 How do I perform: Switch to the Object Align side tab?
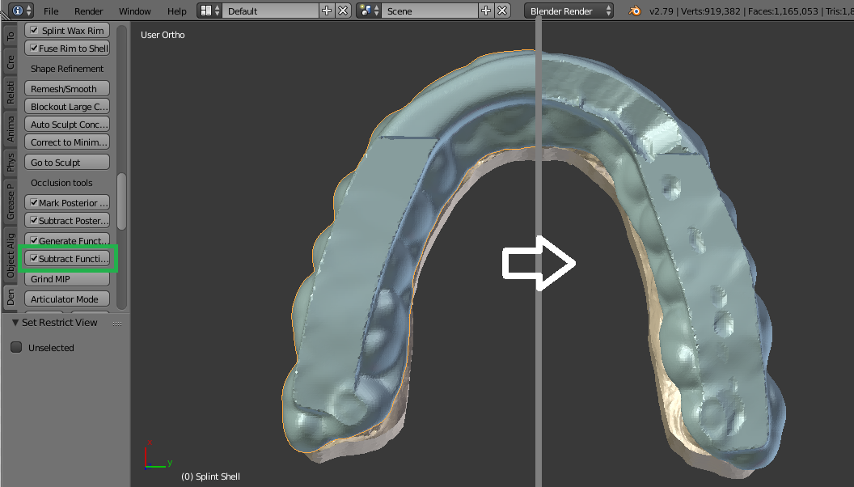(x=10, y=255)
